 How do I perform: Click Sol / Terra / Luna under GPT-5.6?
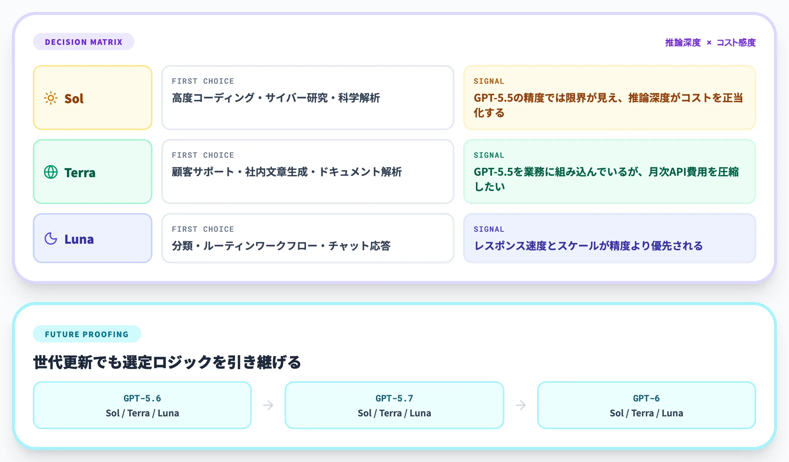point(142,413)
